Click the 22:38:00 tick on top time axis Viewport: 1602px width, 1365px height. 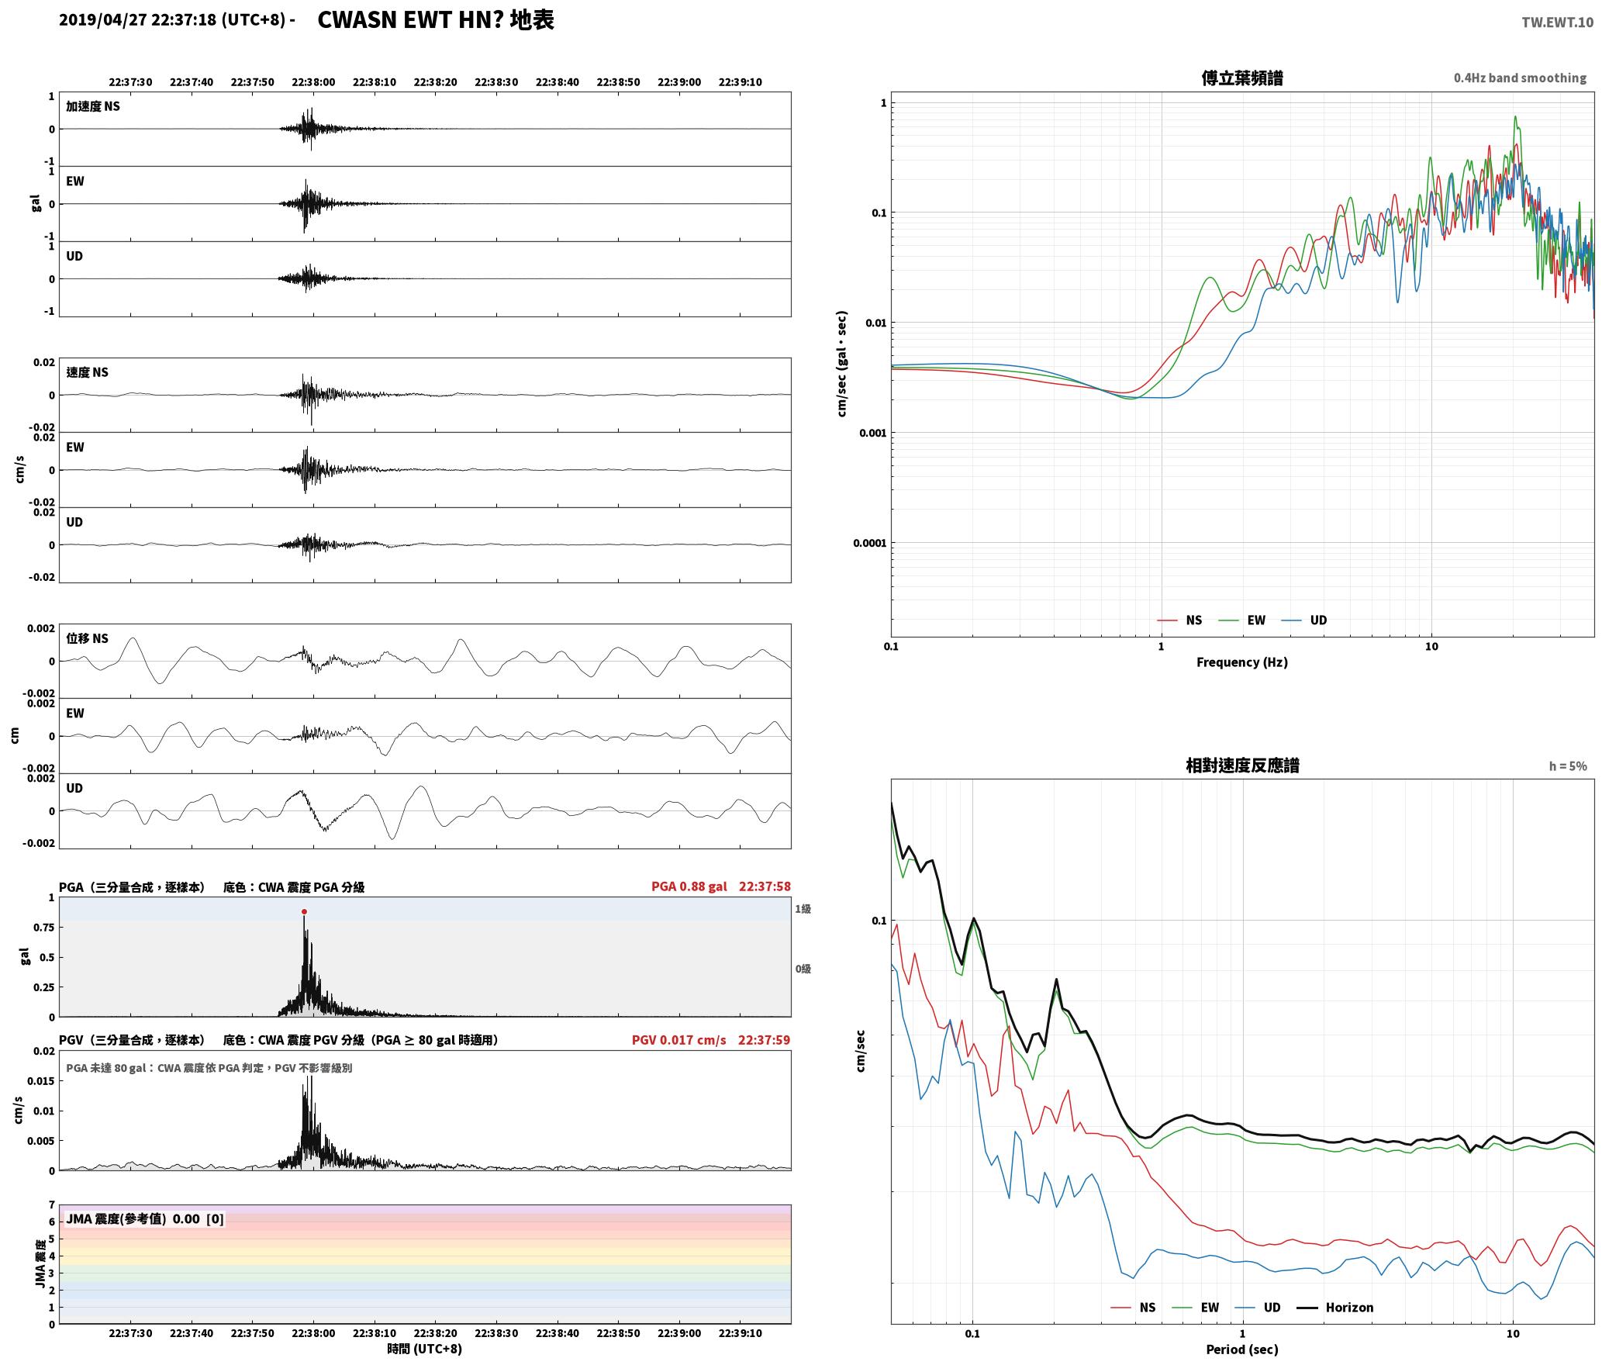point(313,82)
